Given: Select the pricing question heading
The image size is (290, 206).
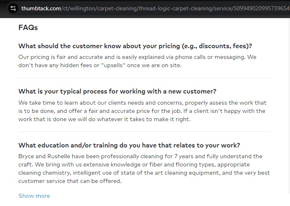Looking at the screenshot, I should 135,46.
